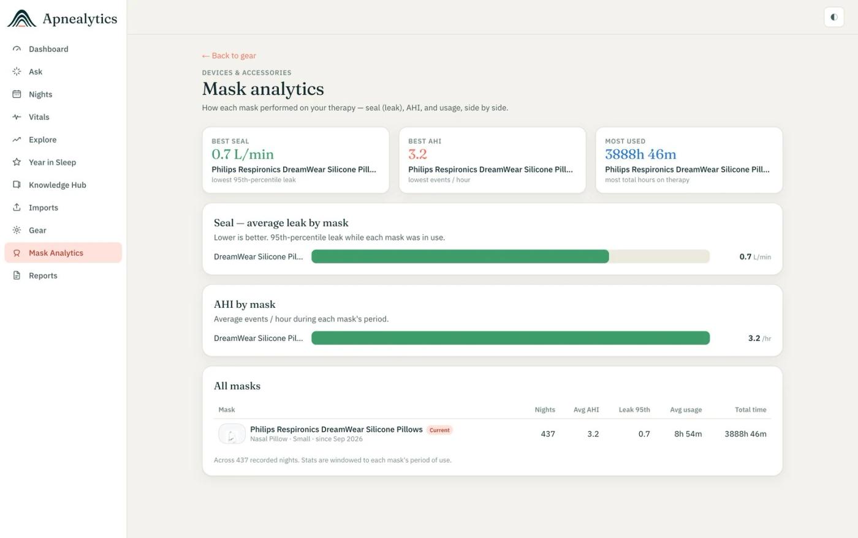The image size is (858, 538).
Task: Select the Reports menu item
Action: pos(63,275)
